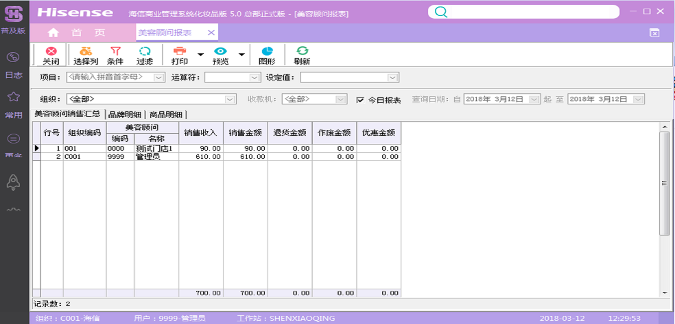Viewport: 675px width, 324px height.
Task: Click the 组织编码 column header
Action: pos(85,133)
